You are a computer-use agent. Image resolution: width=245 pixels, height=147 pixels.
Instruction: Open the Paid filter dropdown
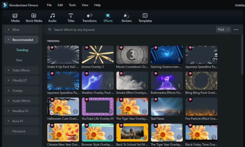223,29
